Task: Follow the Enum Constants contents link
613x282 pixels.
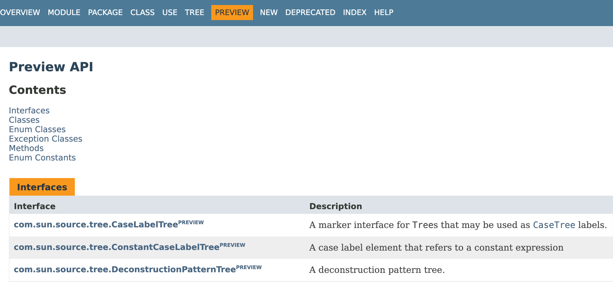Action: [x=42, y=158]
